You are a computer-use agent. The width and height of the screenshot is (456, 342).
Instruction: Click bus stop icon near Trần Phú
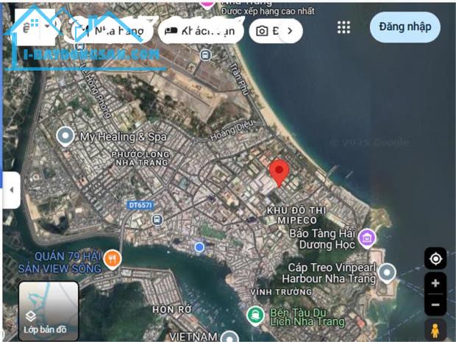point(206,54)
